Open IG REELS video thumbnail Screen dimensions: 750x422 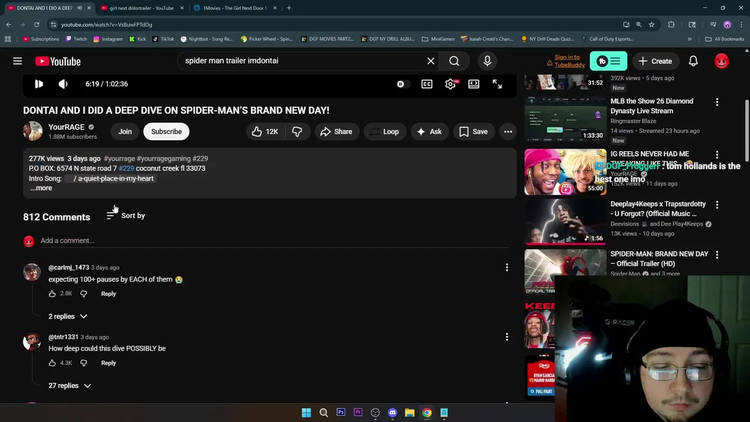point(565,172)
